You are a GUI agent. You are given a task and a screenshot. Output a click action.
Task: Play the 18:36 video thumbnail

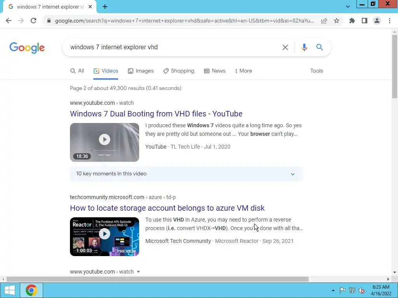[x=105, y=142]
